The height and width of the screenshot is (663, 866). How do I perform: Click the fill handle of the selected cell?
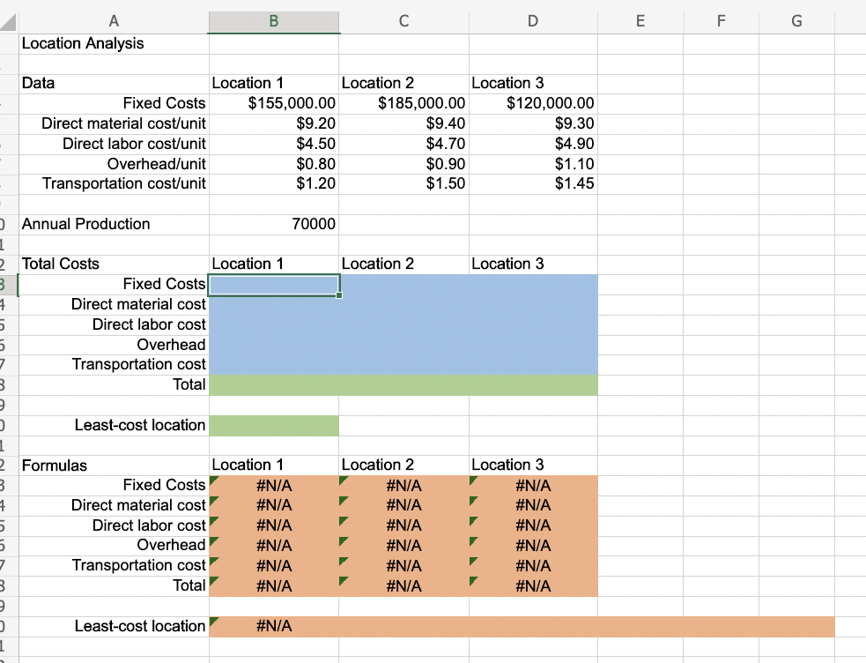[338, 294]
